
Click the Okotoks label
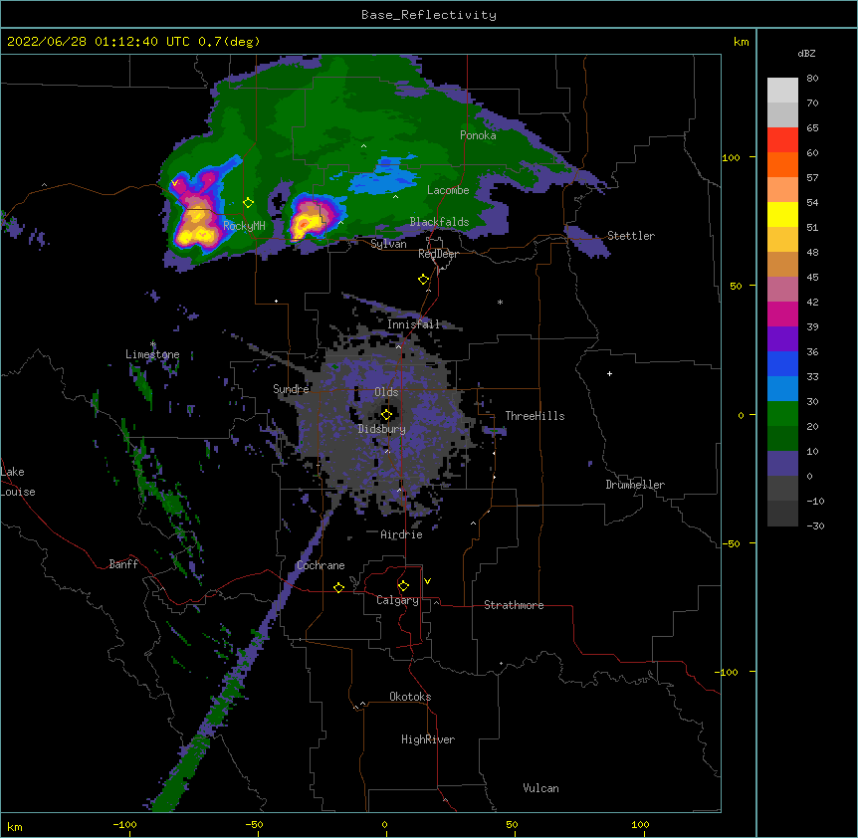(410, 697)
